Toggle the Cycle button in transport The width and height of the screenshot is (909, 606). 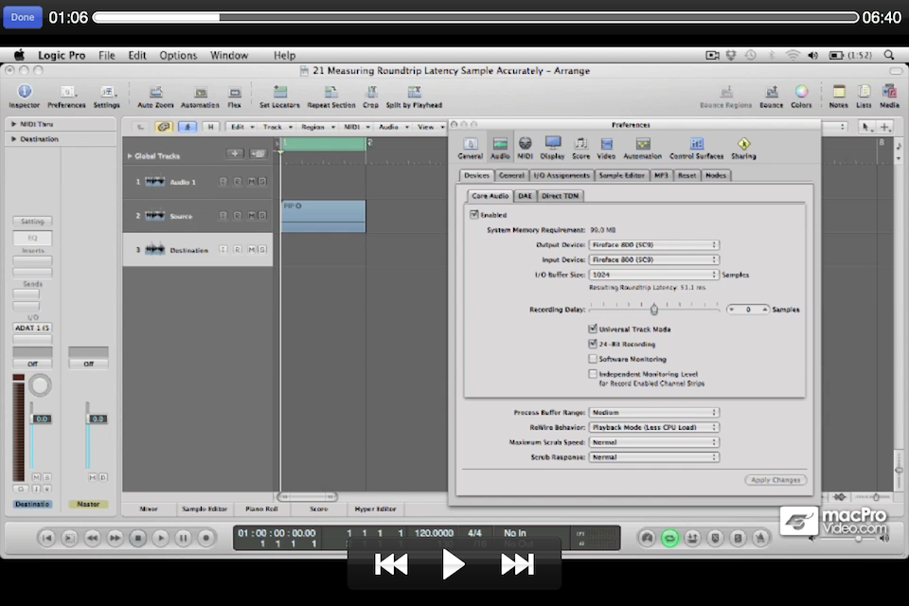669,538
